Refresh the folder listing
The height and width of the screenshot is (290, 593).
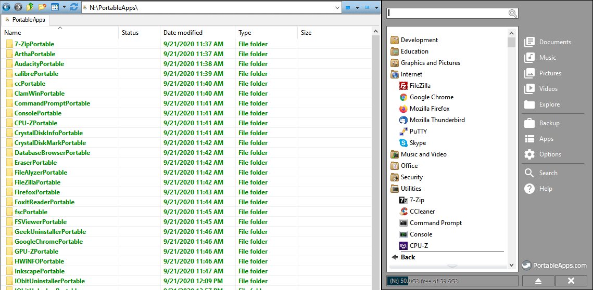click(x=74, y=7)
